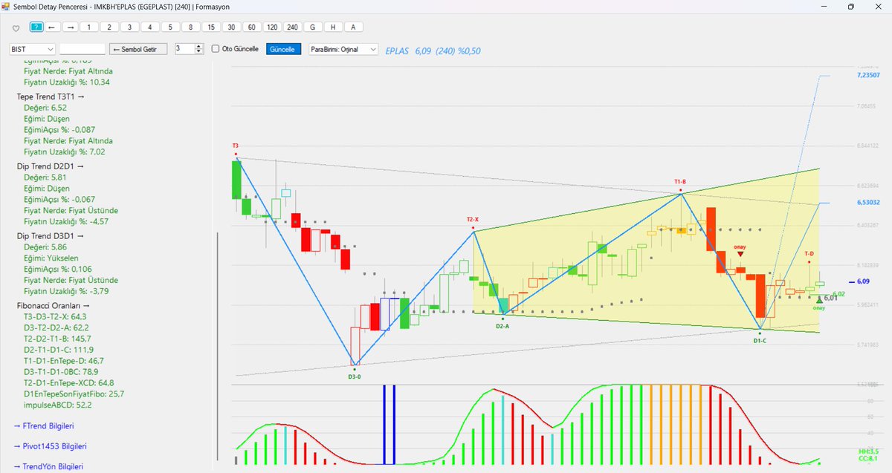The height and width of the screenshot is (473, 892).
Task: Select the 8 minute timeframe button
Action: tap(190, 27)
